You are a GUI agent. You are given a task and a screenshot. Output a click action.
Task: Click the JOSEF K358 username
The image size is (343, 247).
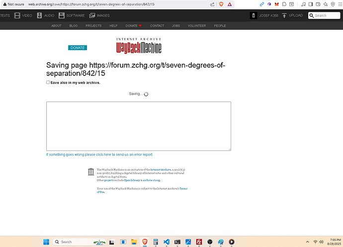coord(268,15)
